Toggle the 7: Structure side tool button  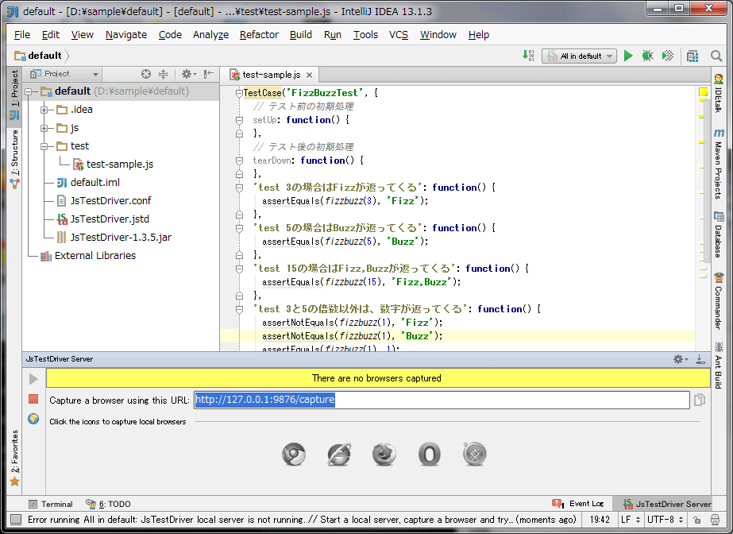tap(14, 159)
